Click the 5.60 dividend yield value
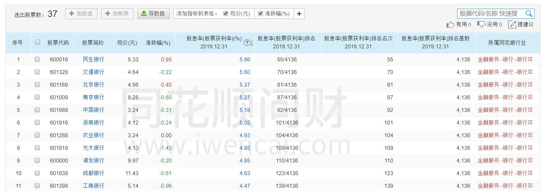Image resolution: width=542 pixels, height=191 pixels. 245,72
